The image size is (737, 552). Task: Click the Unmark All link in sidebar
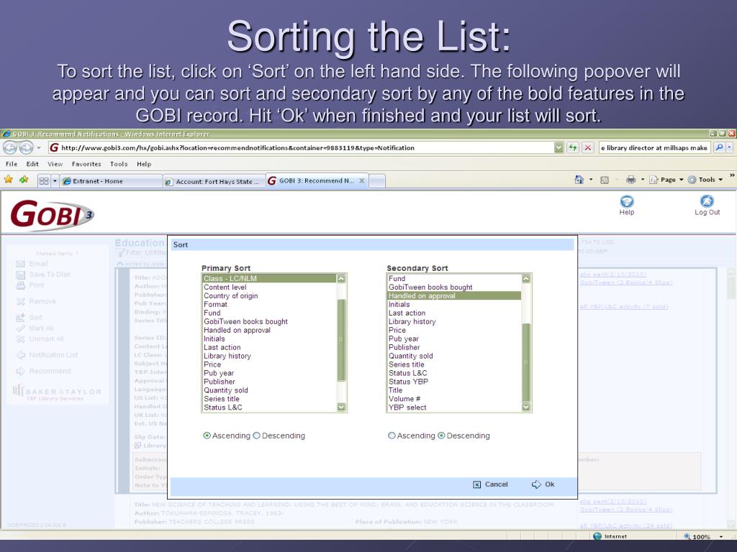[46, 339]
